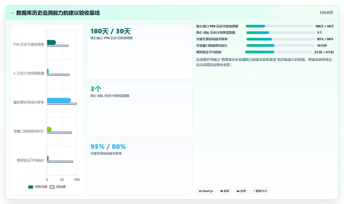Click the gray target bar for 历史计划保留数量
344x204 pixels.
tap(58, 75)
